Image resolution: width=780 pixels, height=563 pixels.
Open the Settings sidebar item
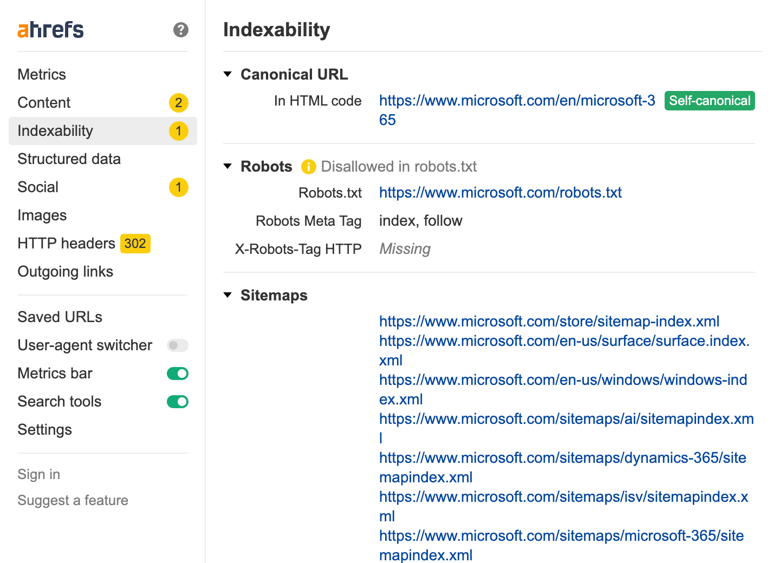click(x=103, y=430)
